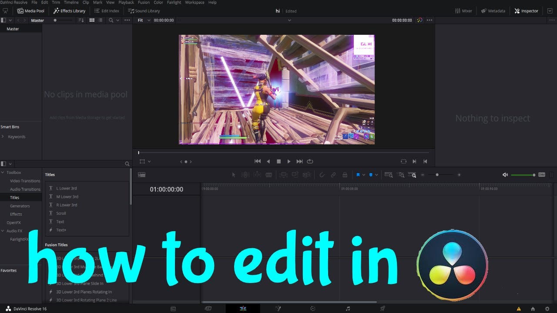The width and height of the screenshot is (557, 313).
Task: Open the Color page icon in bottom bar
Action: [312, 309]
